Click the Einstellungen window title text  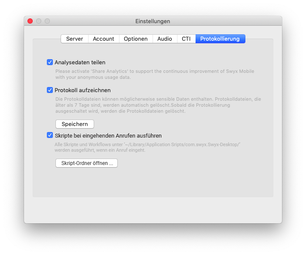153,21
